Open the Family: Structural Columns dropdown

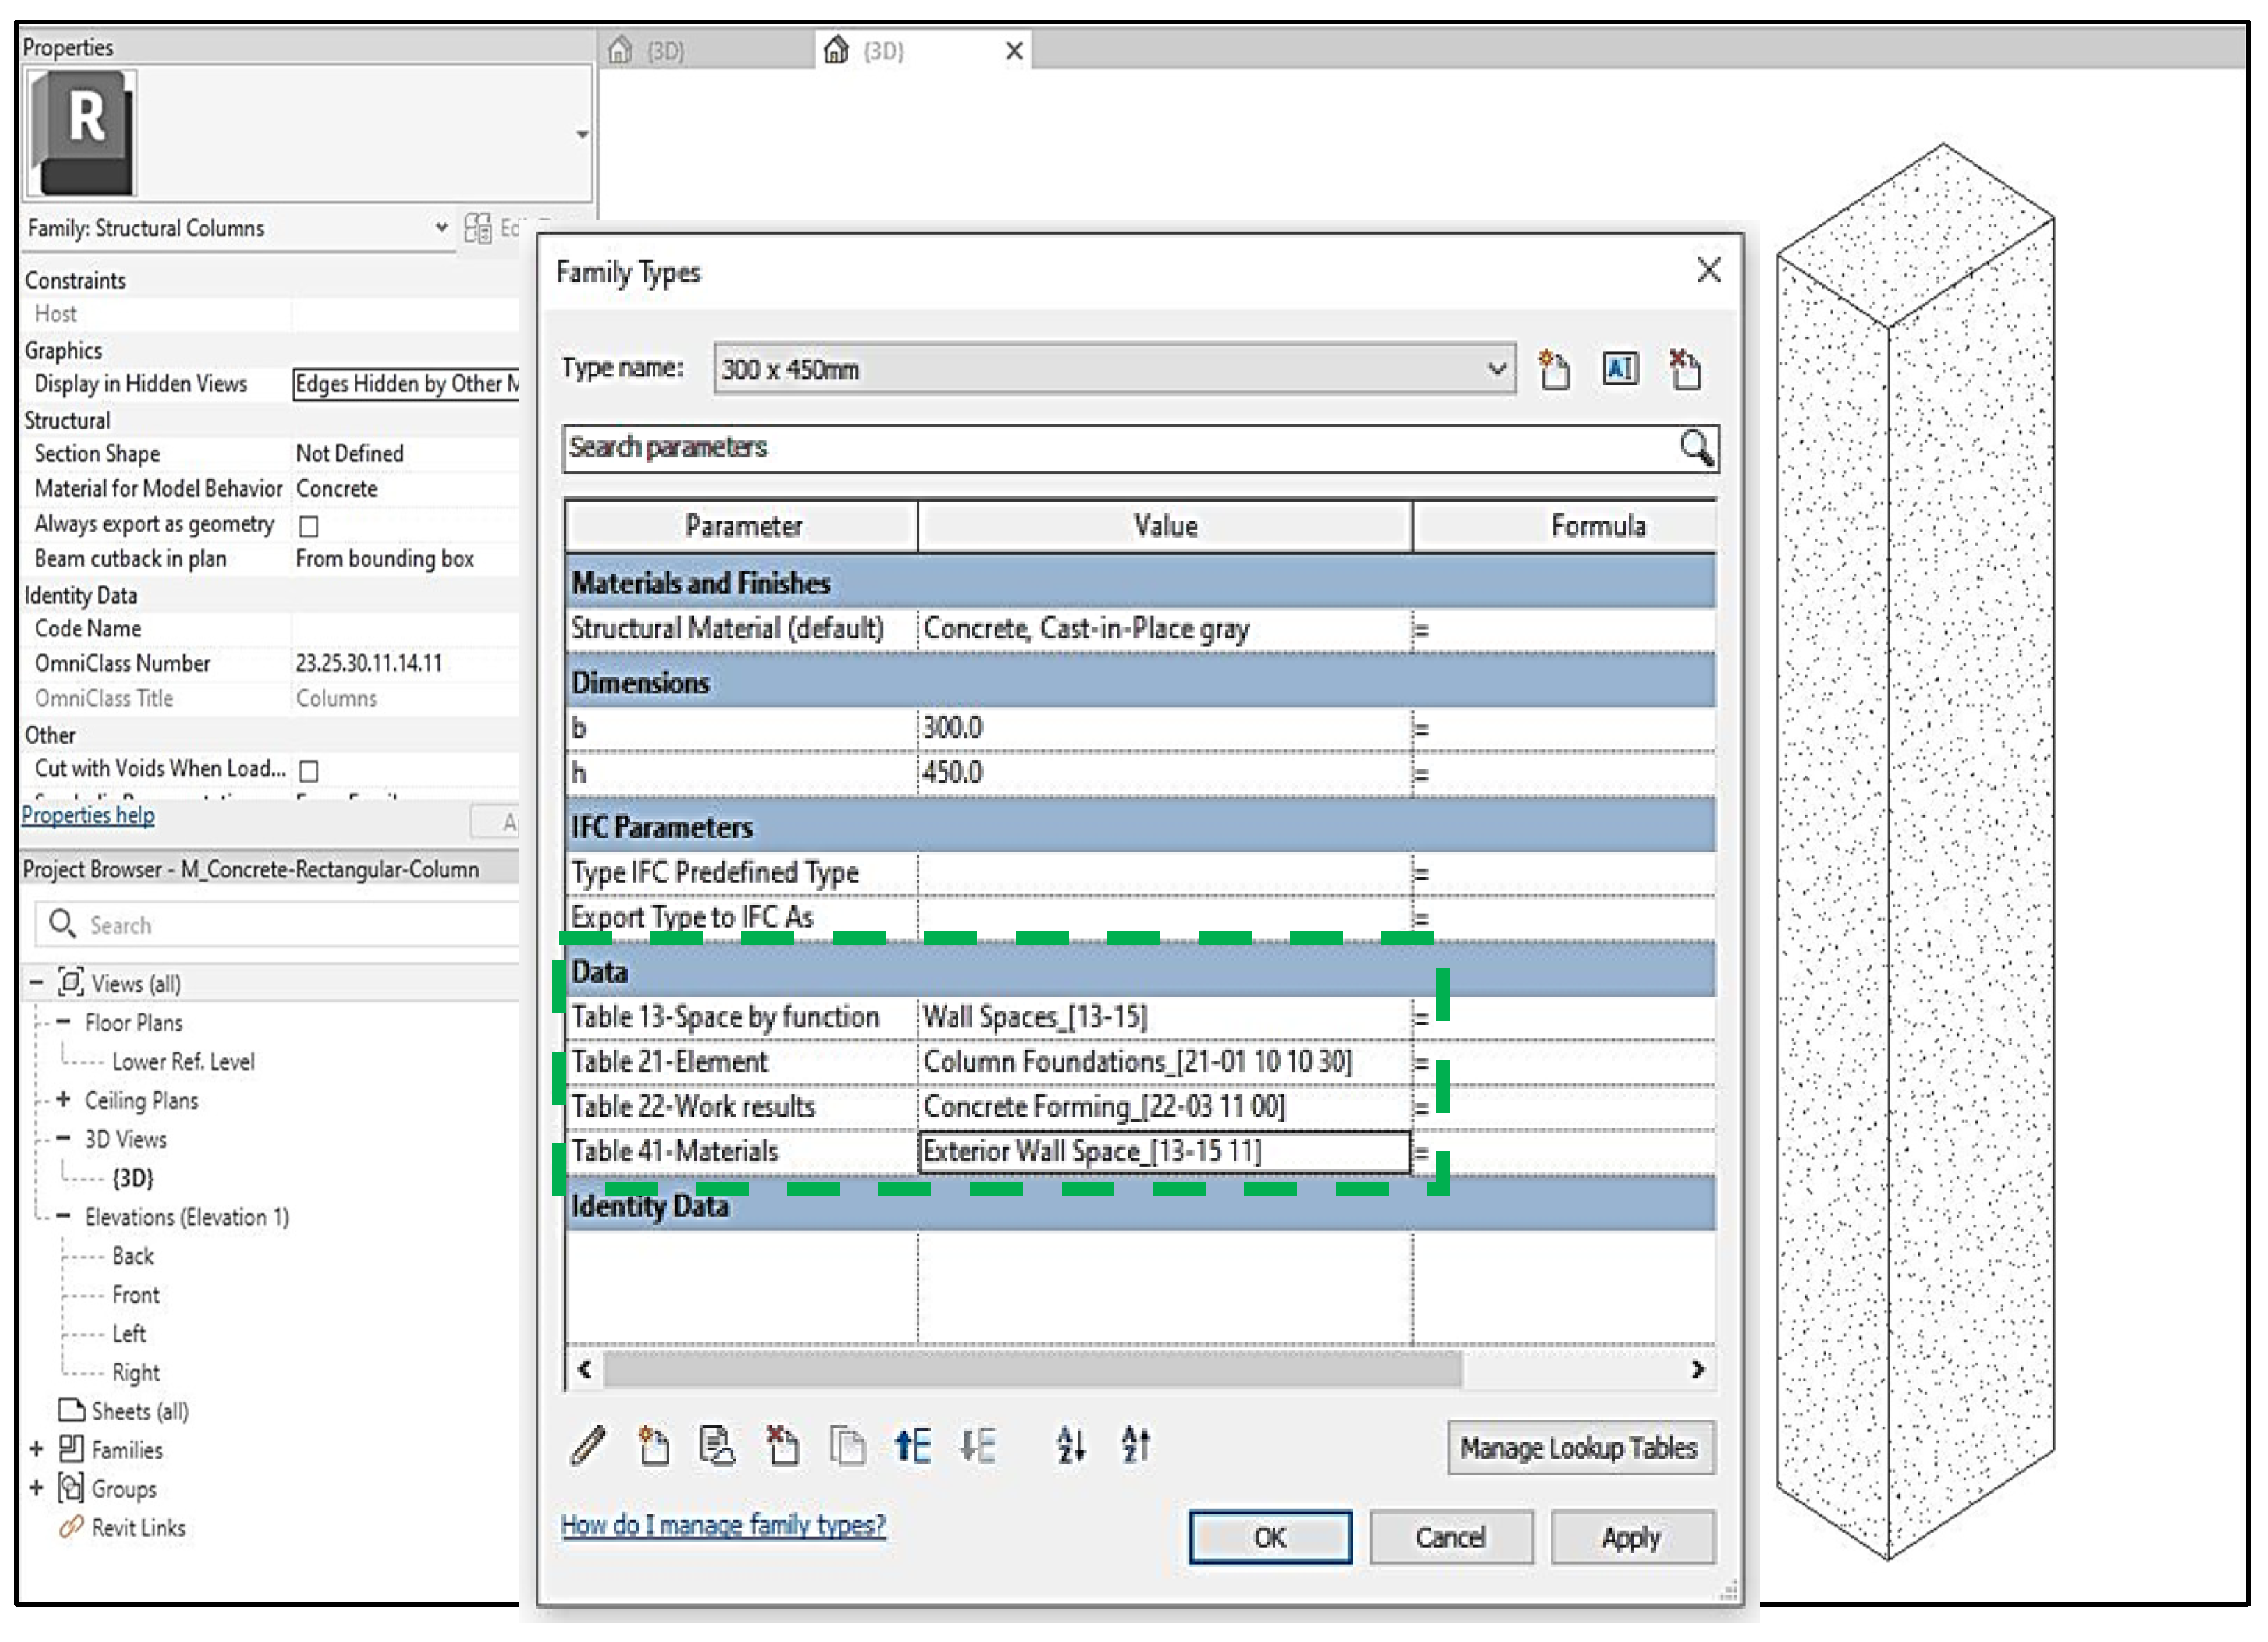pyautogui.click(x=440, y=228)
